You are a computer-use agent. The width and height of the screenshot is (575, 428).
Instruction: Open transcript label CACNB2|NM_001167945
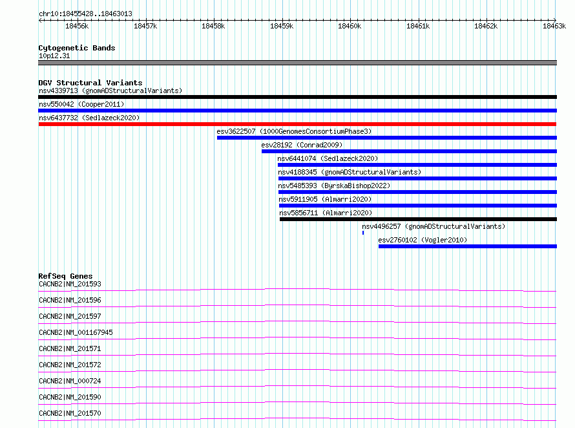click(76, 332)
